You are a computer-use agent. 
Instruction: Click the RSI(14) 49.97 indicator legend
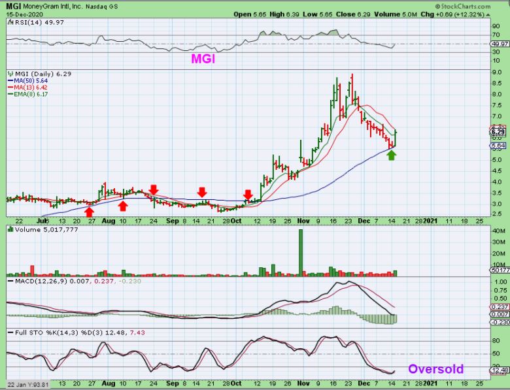coord(39,22)
